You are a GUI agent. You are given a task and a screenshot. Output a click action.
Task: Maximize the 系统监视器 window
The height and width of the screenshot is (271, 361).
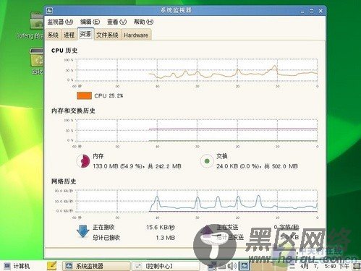[x=312, y=11]
